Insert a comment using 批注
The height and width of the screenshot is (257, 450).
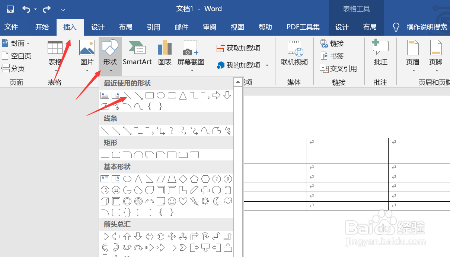coord(380,52)
